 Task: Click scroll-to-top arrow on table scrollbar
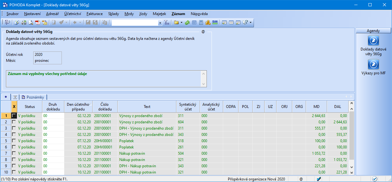click(351, 103)
